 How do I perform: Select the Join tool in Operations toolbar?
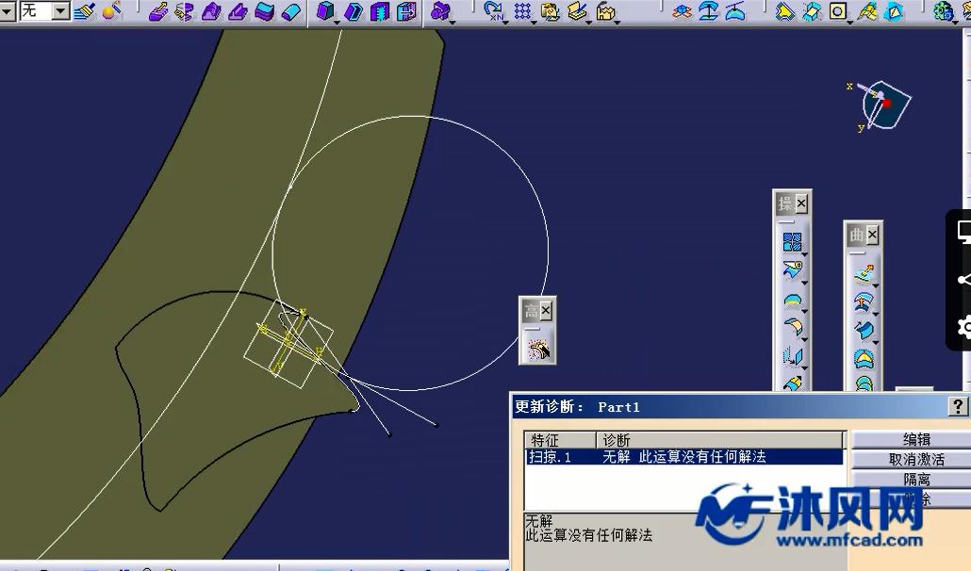792,241
